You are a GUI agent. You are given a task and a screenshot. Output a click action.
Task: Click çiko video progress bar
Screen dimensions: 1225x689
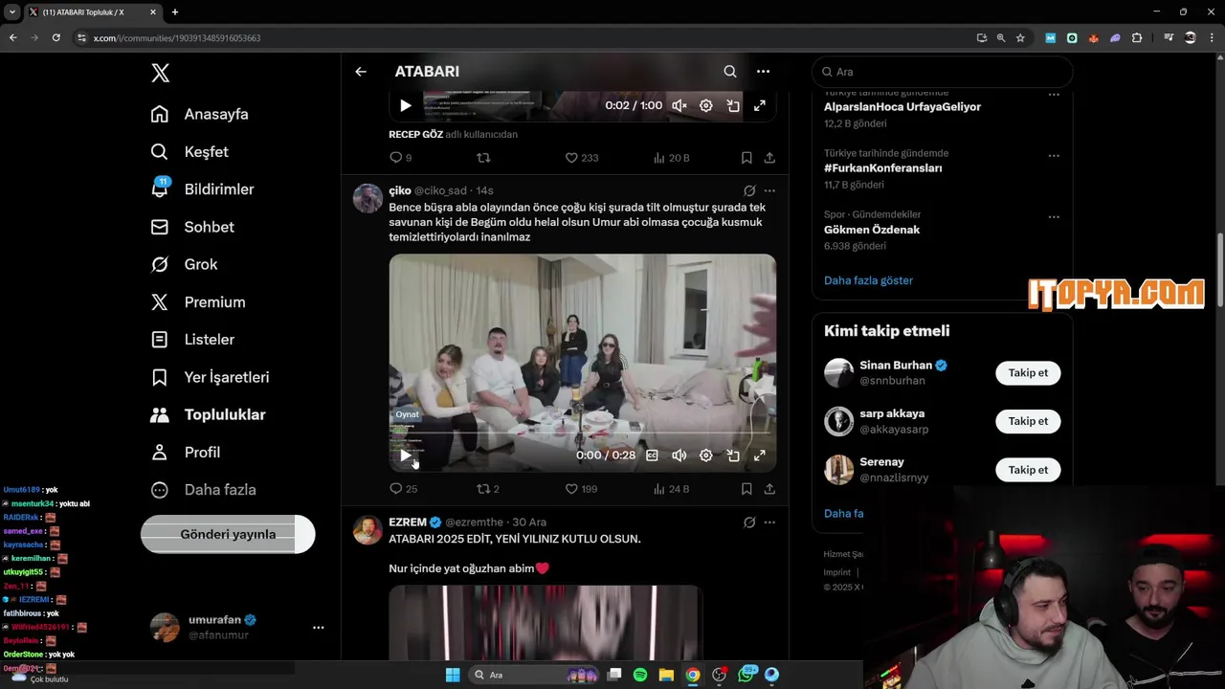coord(582,433)
